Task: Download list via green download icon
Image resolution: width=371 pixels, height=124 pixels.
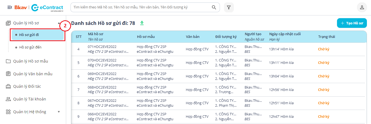Action: [x=142, y=23]
